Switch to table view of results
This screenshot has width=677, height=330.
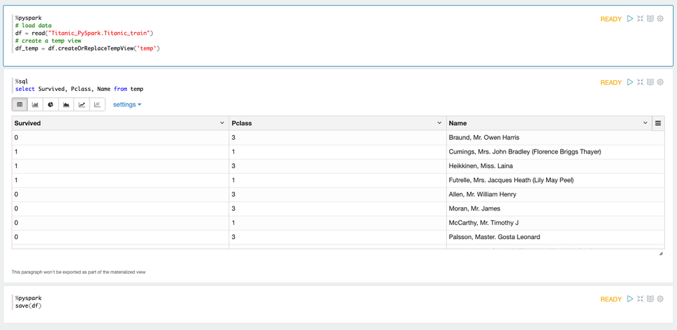(x=20, y=105)
